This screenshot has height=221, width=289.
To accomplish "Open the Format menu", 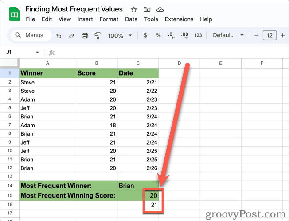I will (109, 19).
